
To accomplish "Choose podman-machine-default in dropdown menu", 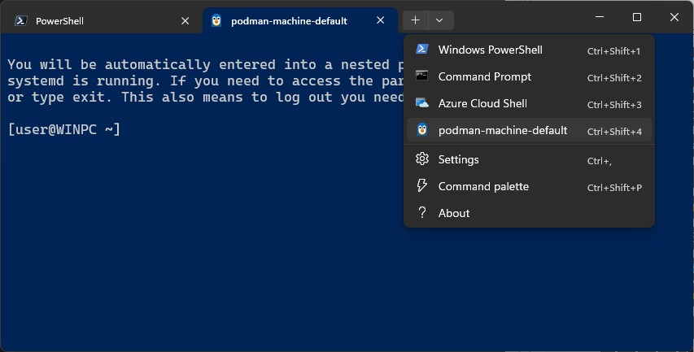I will tap(529, 130).
